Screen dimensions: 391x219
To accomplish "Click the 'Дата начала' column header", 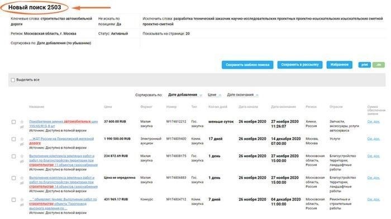I will click(x=248, y=107).
